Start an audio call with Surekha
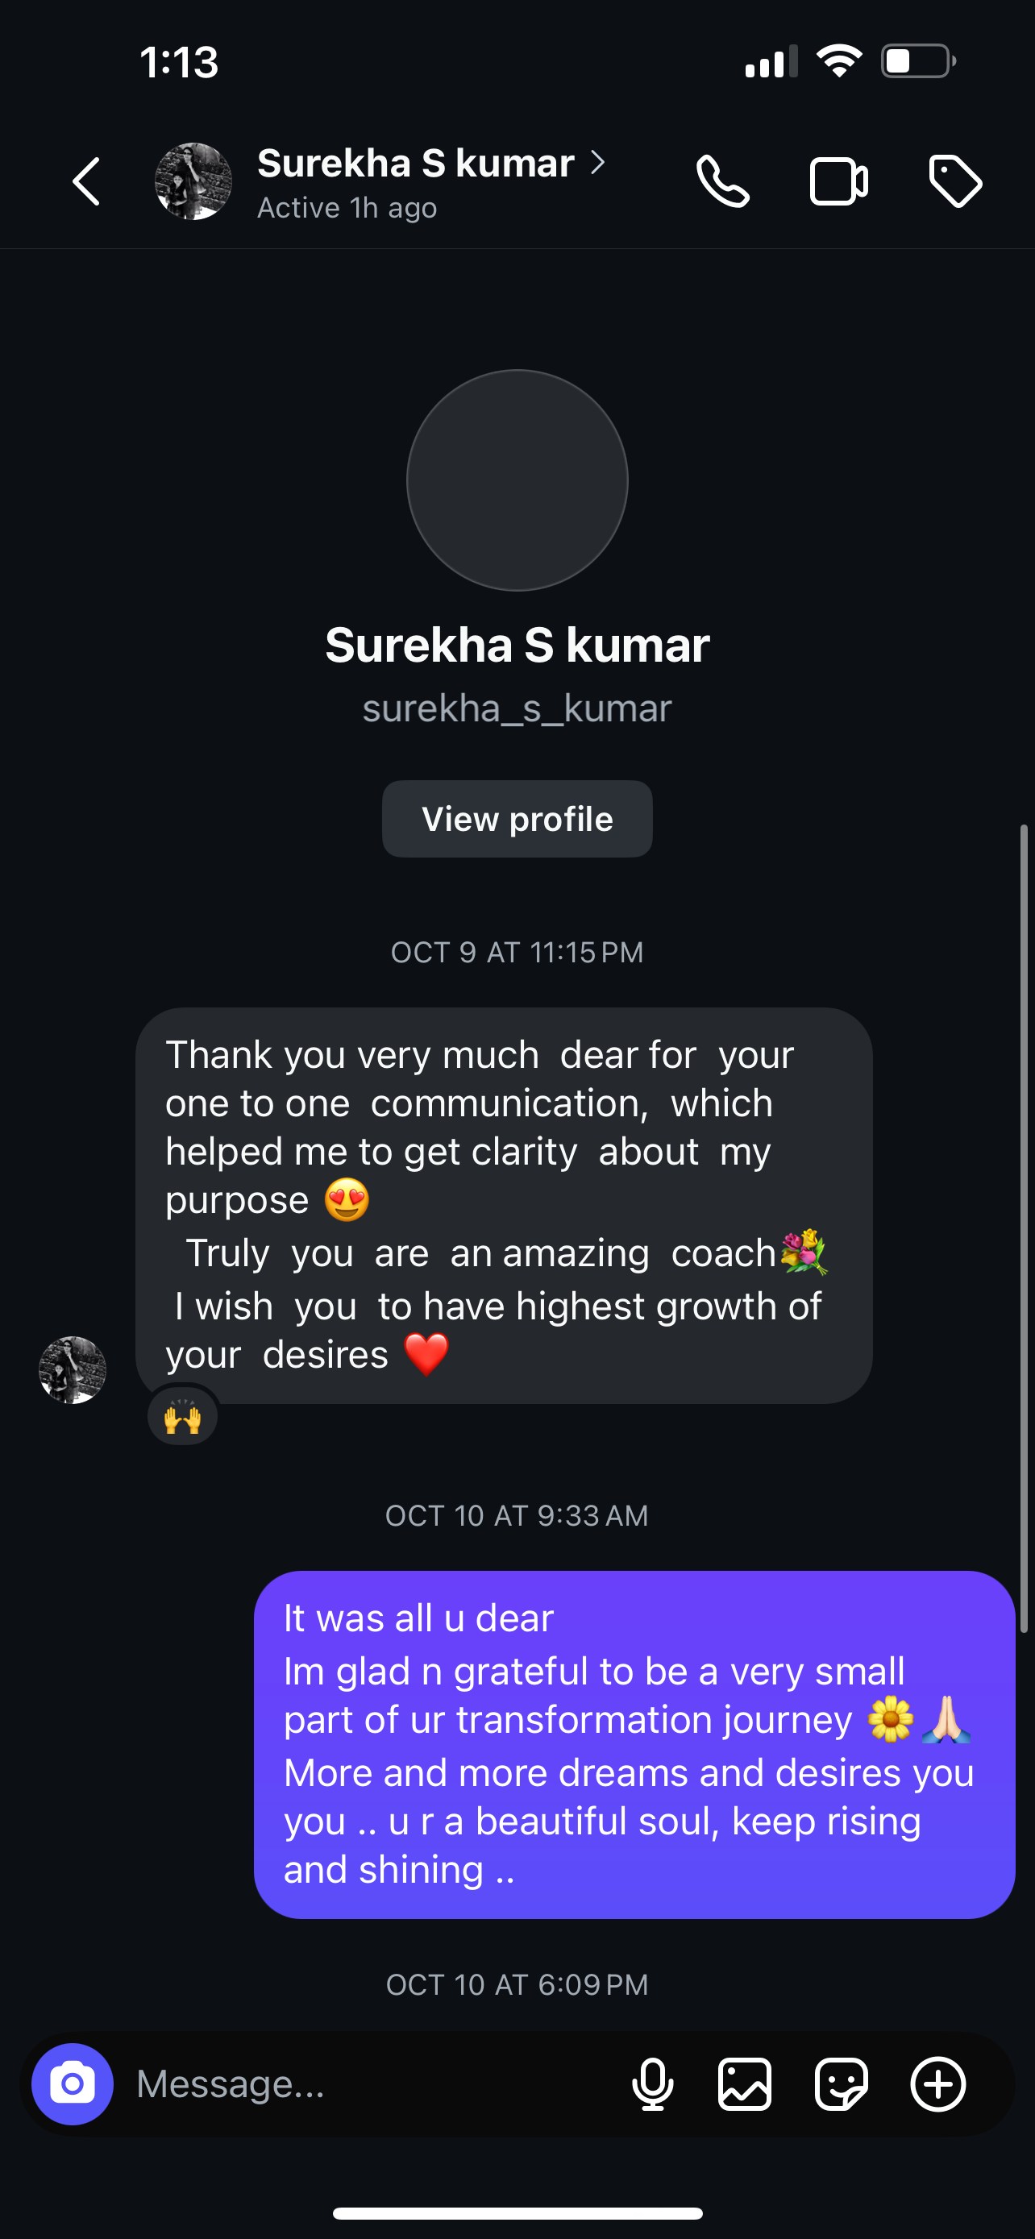Image resolution: width=1035 pixels, height=2239 pixels. click(722, 181)
